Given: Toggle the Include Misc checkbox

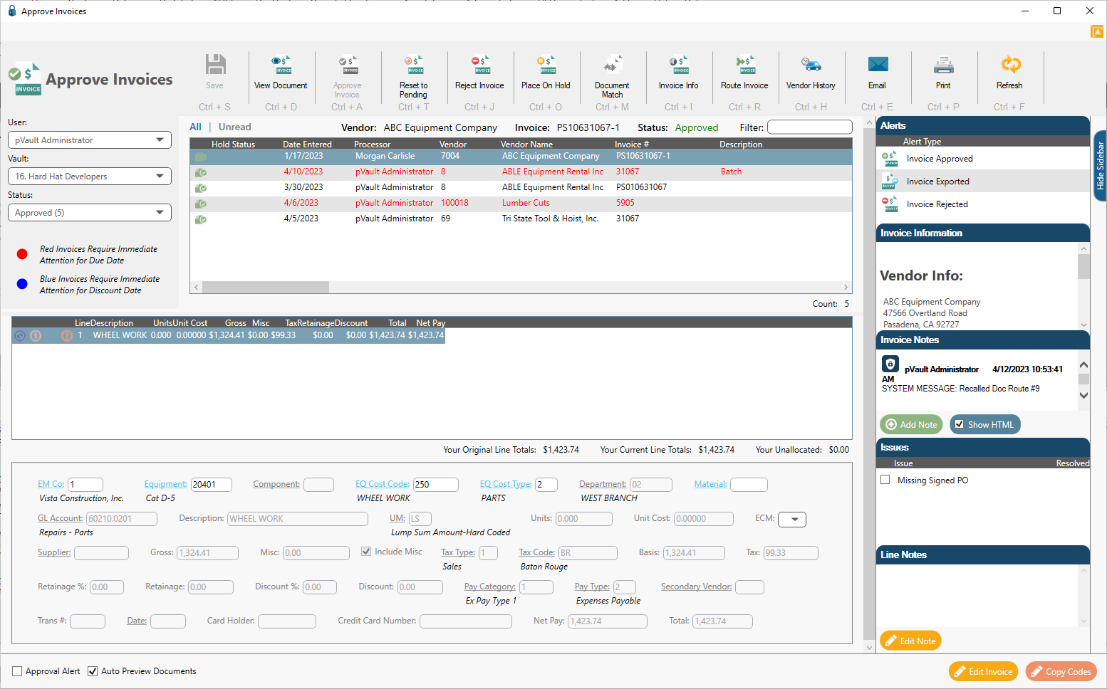Looking at the screenshot, I should [x=366, y=552].
